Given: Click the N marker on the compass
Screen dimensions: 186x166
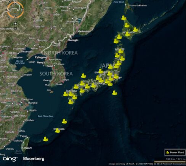Looking at the screenshot, I should (16, 3).
